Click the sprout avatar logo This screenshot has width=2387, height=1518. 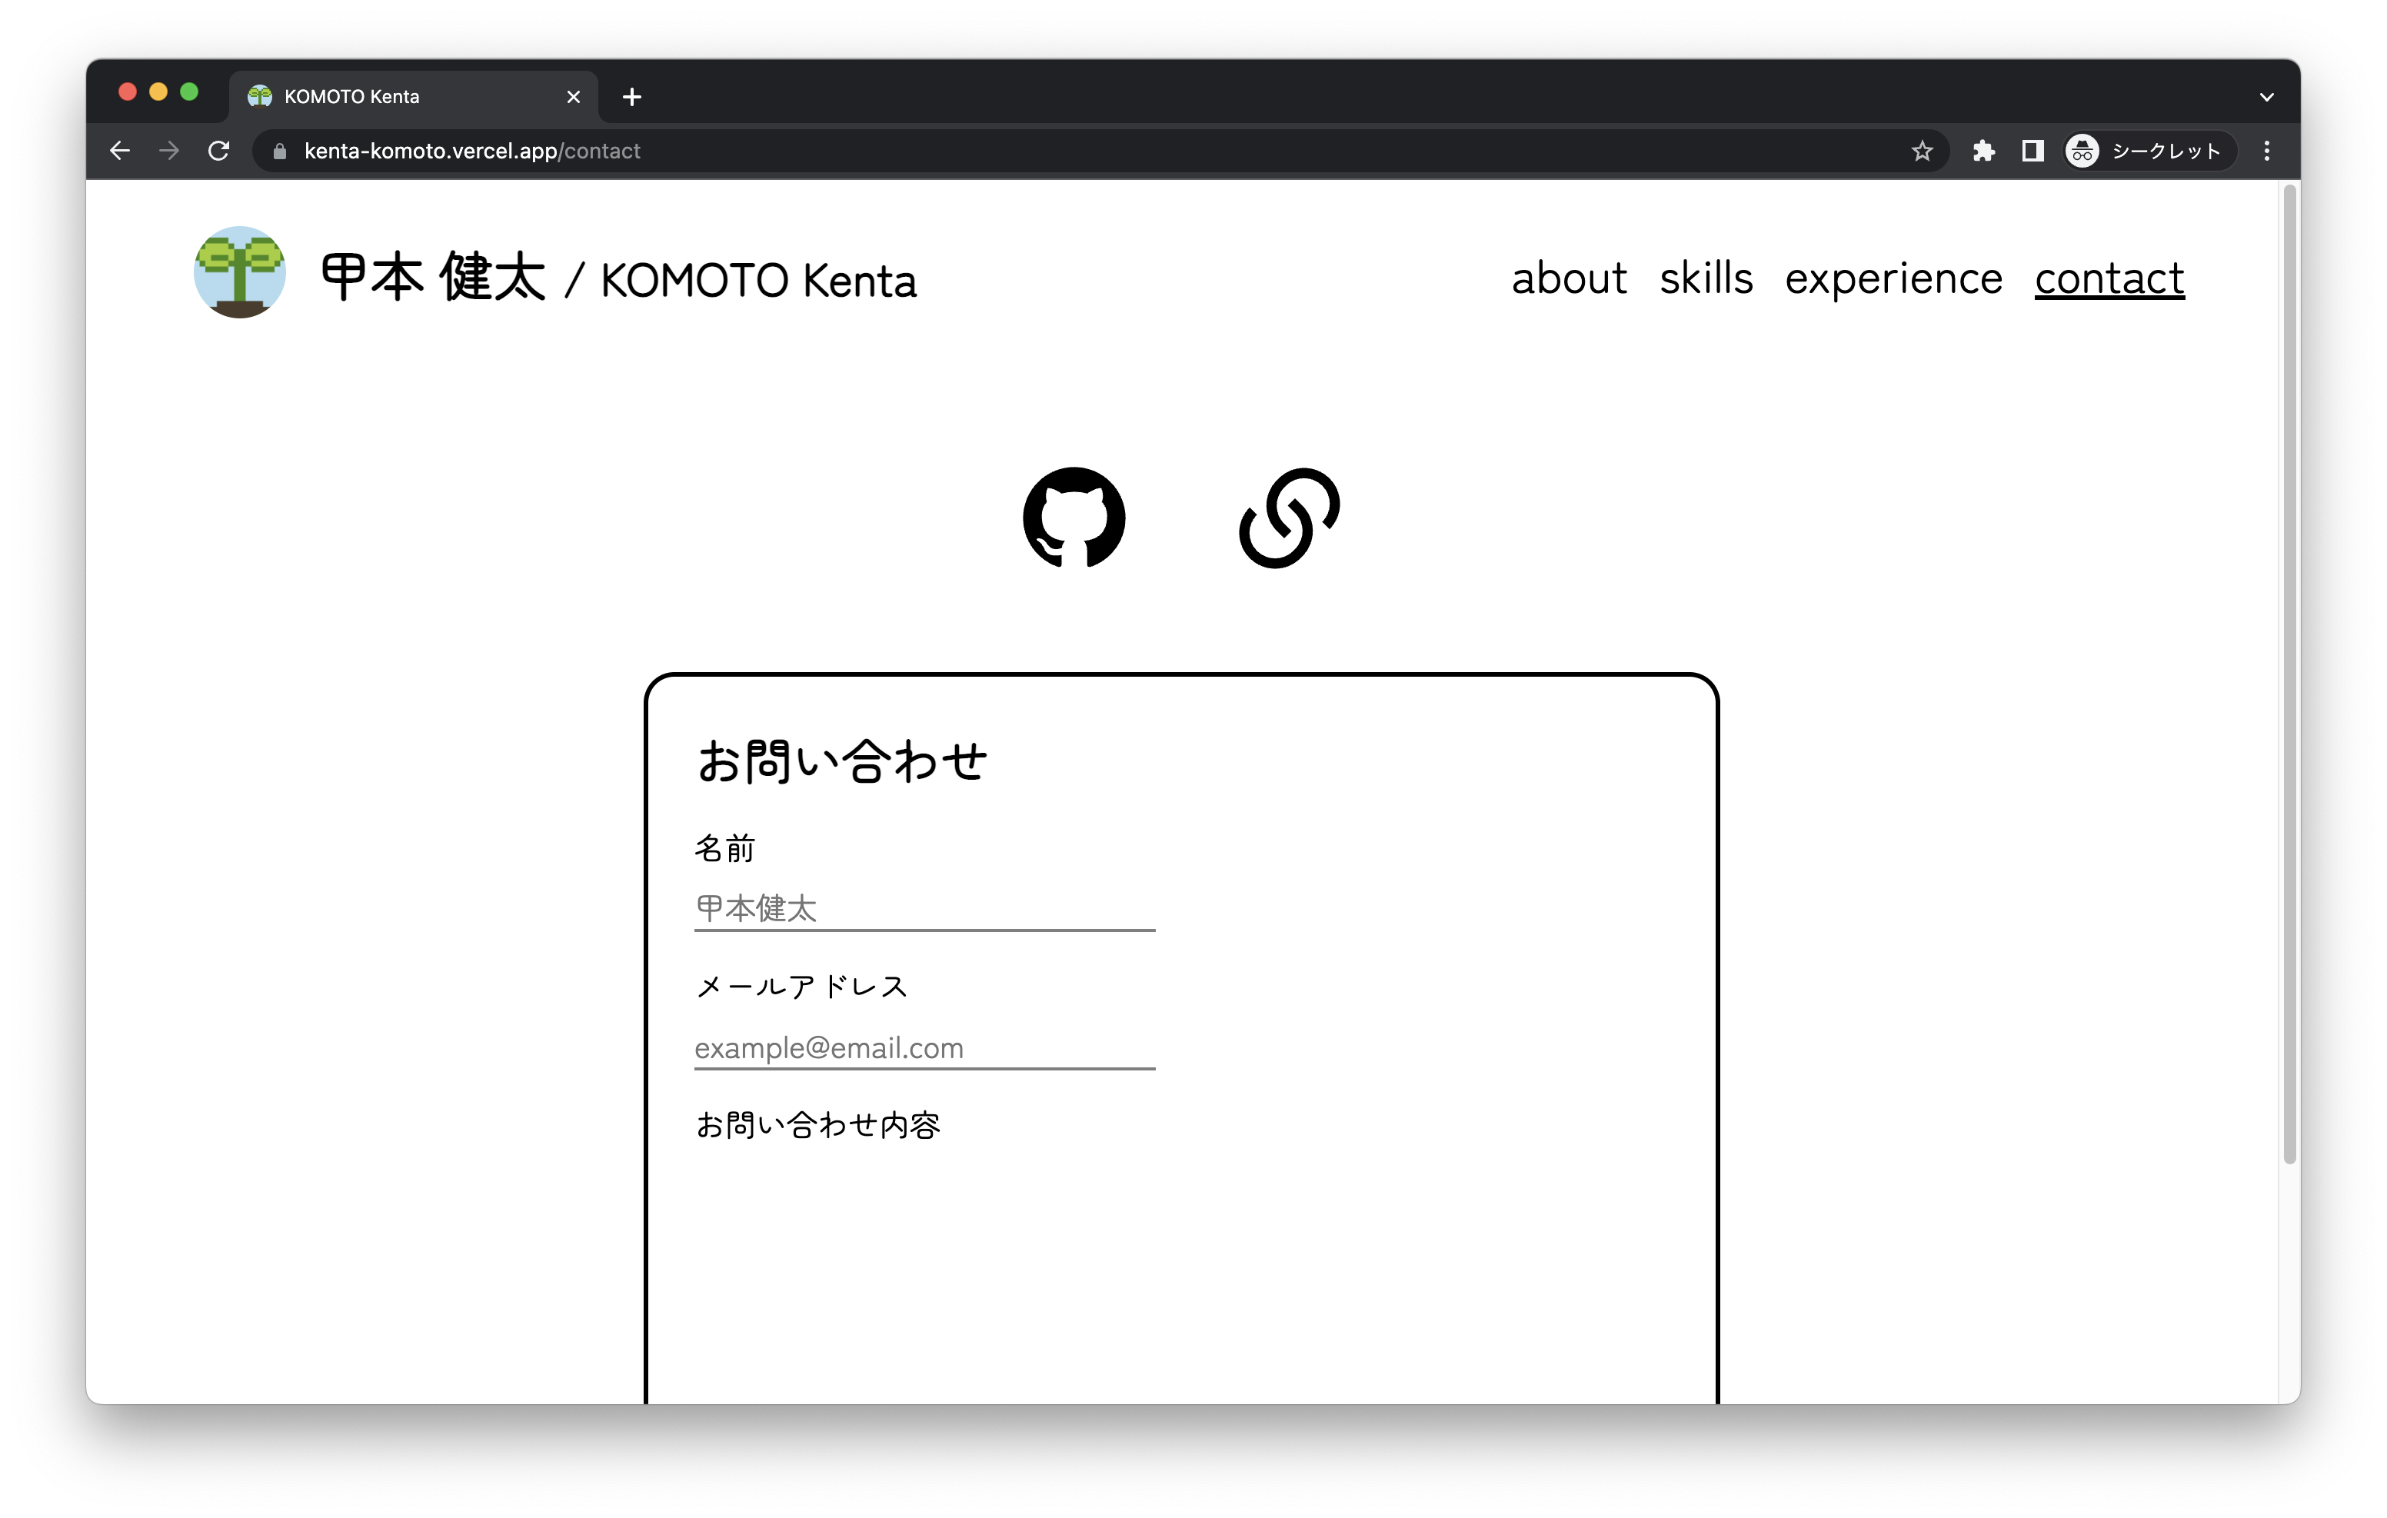tap(240, 273)
